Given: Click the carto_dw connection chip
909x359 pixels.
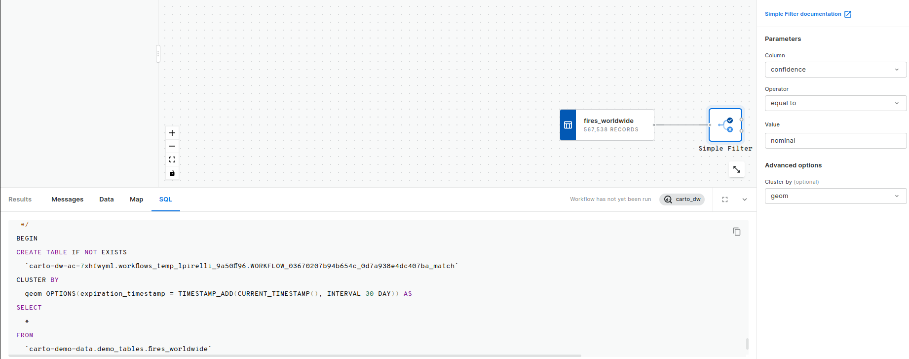Looking at the screenshot, I should (682, 199).
